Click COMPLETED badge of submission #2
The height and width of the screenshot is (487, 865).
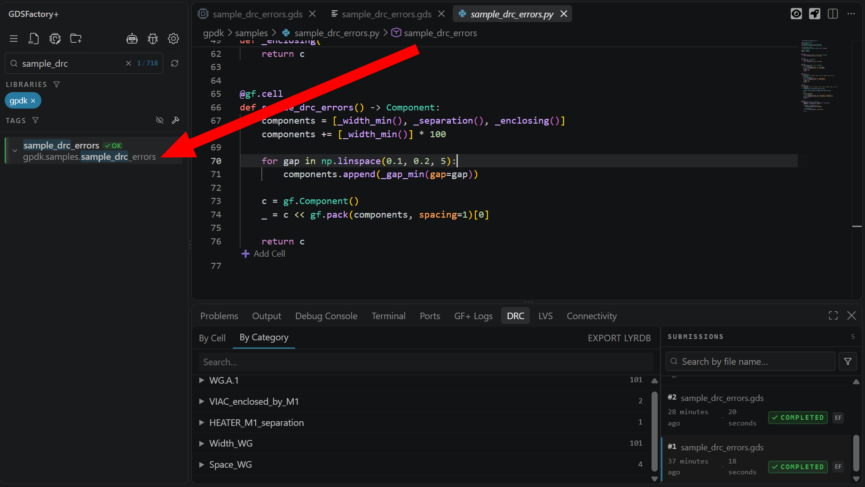point(798,417)
